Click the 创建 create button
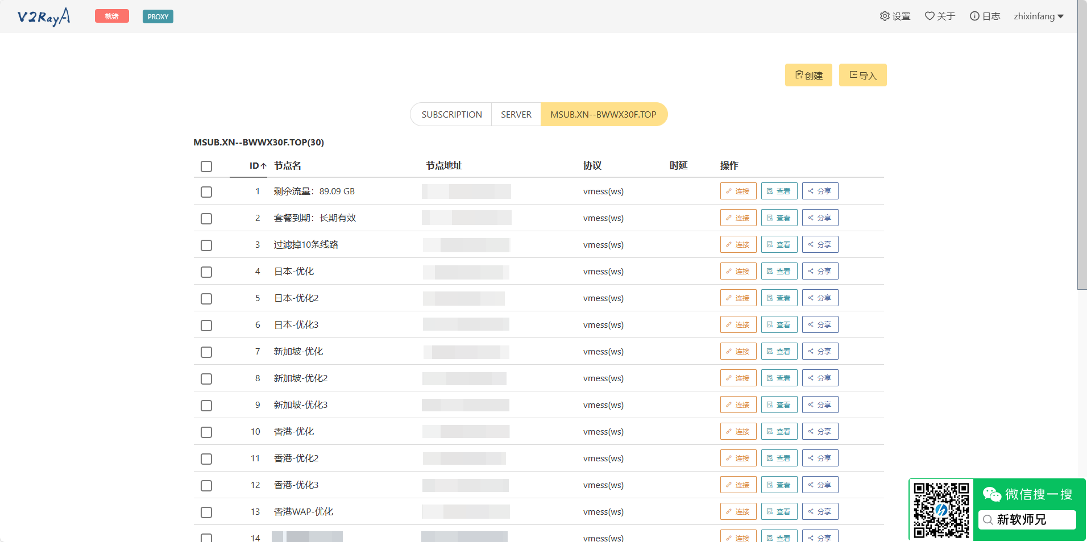The width and height of the screenshot is (1087, 542). coord(808,74)
